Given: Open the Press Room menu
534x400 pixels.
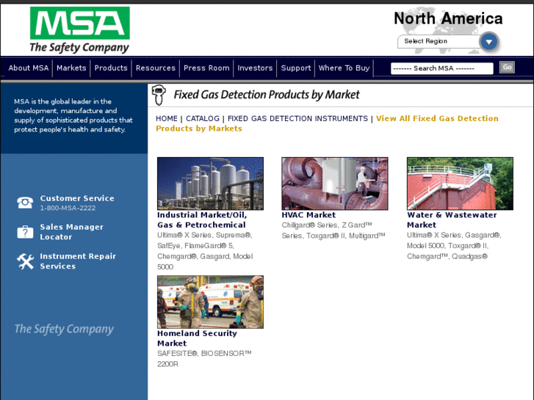Looking at the screenshot, I should [x=206, y=68].
